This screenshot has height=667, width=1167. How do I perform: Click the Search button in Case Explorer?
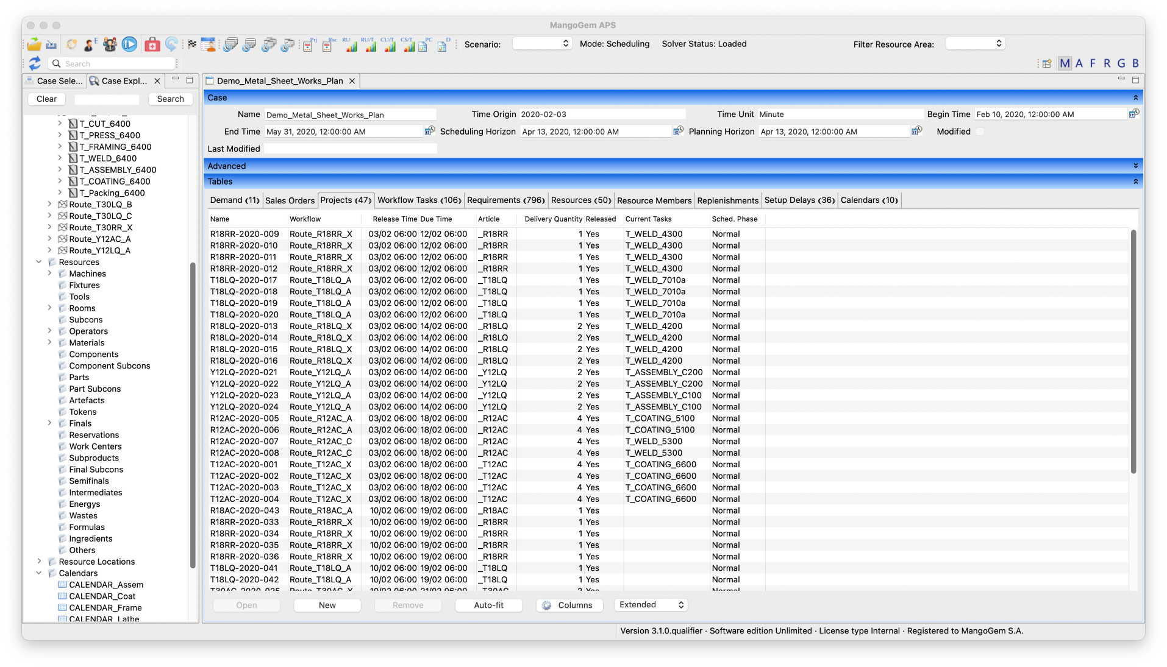170,99
